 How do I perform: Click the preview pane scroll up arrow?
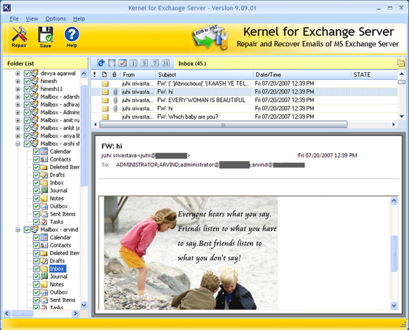[394, 201]
